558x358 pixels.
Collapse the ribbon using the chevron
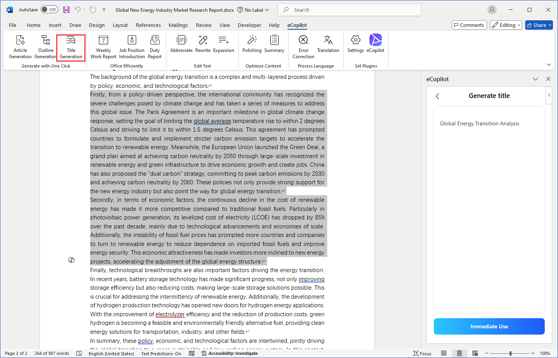pyautogui.click(x=549, y=64)
